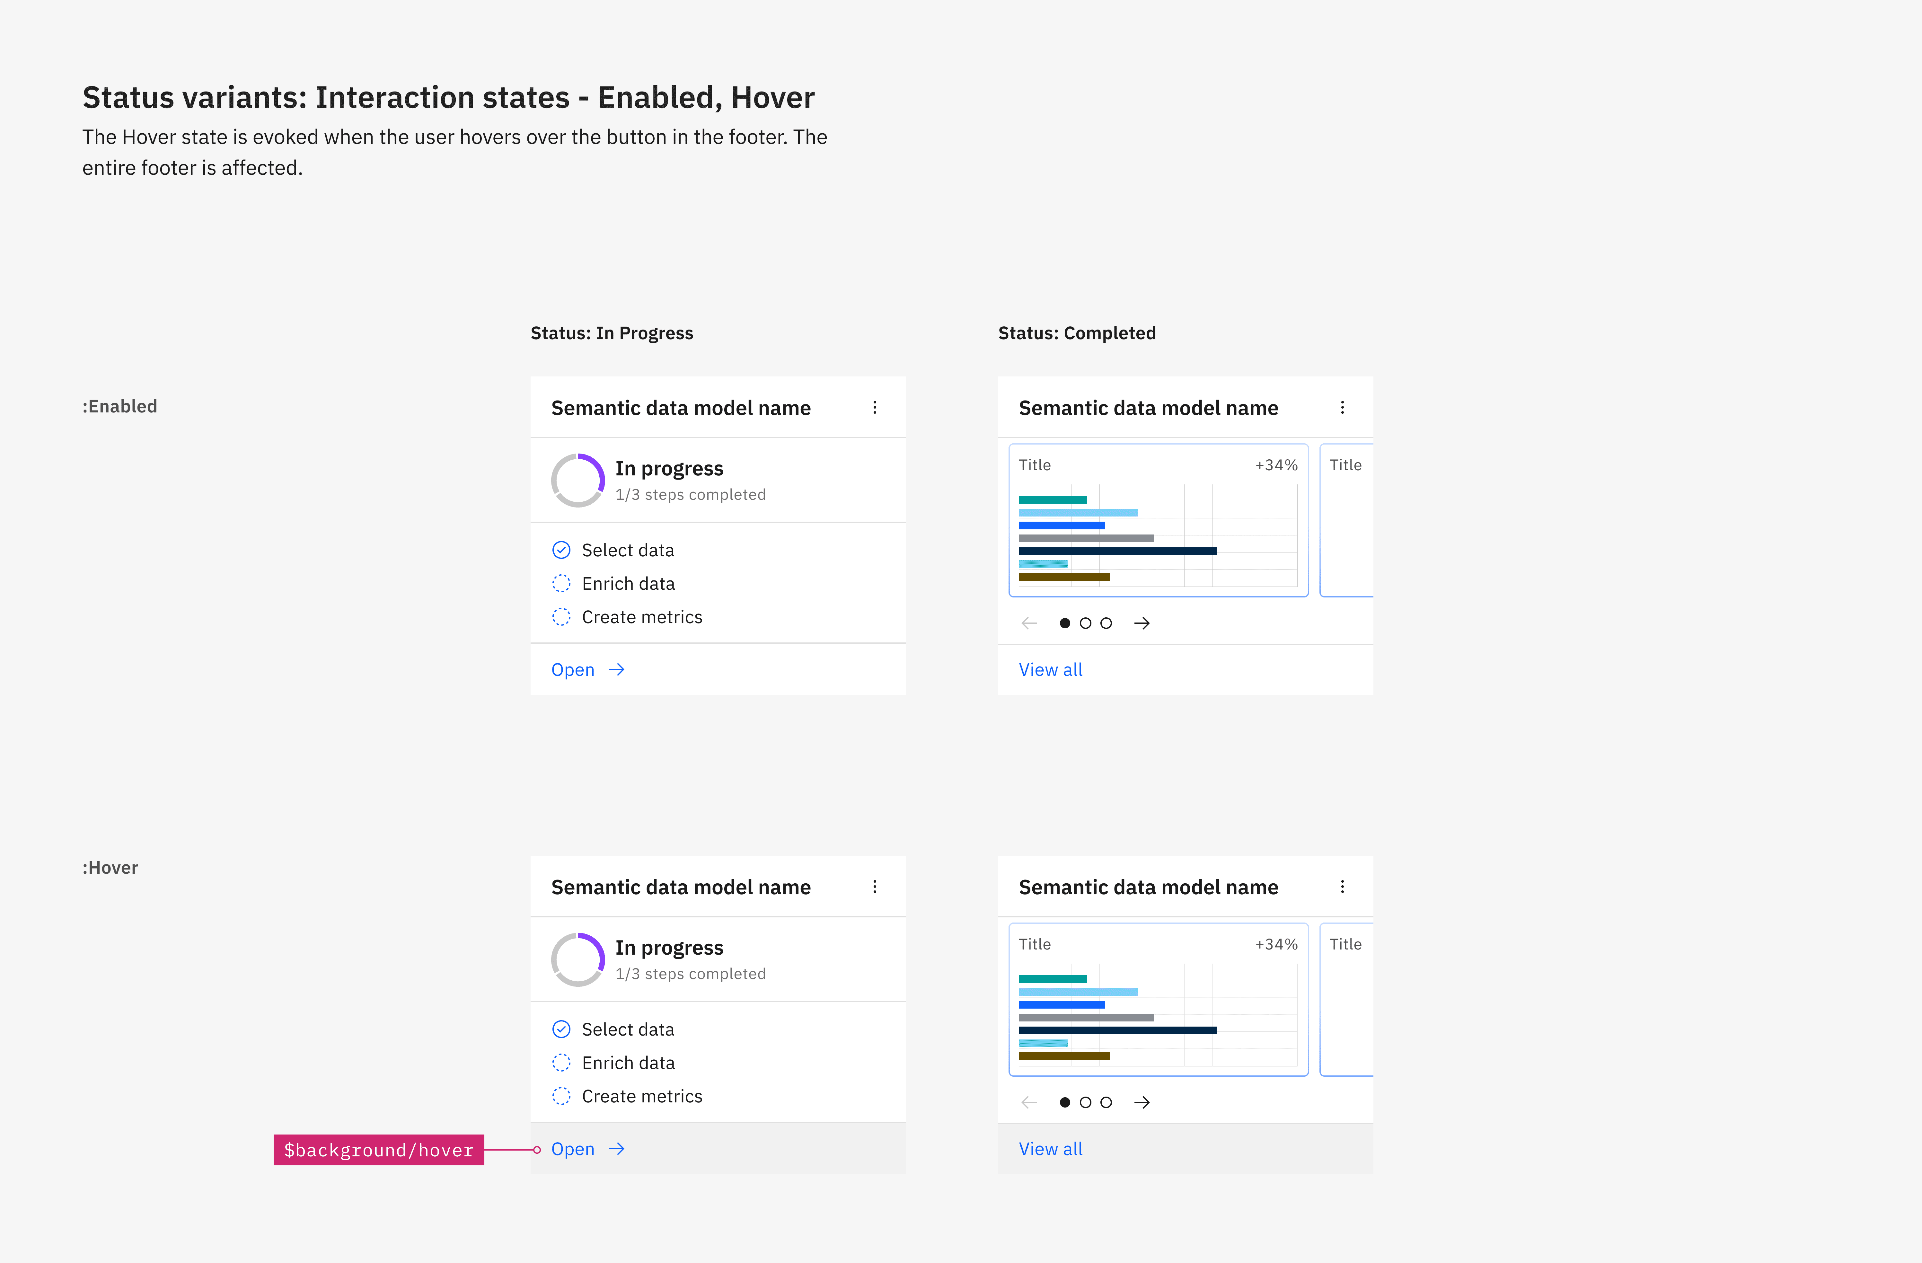Click 'Create metrics' step text in Enabled card
The height and width of the screenshot is (1263, 1922).
click(x=642, y=617)
